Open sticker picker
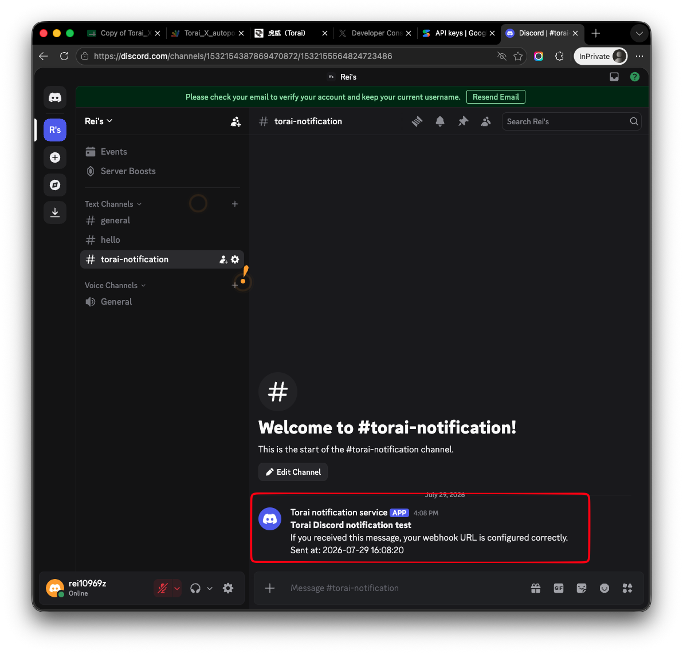This screenshot has height=654, width=683. click(582, 588)
